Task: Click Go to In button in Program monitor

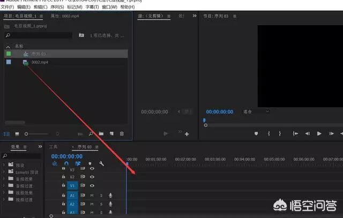Action: coord(295,133)
